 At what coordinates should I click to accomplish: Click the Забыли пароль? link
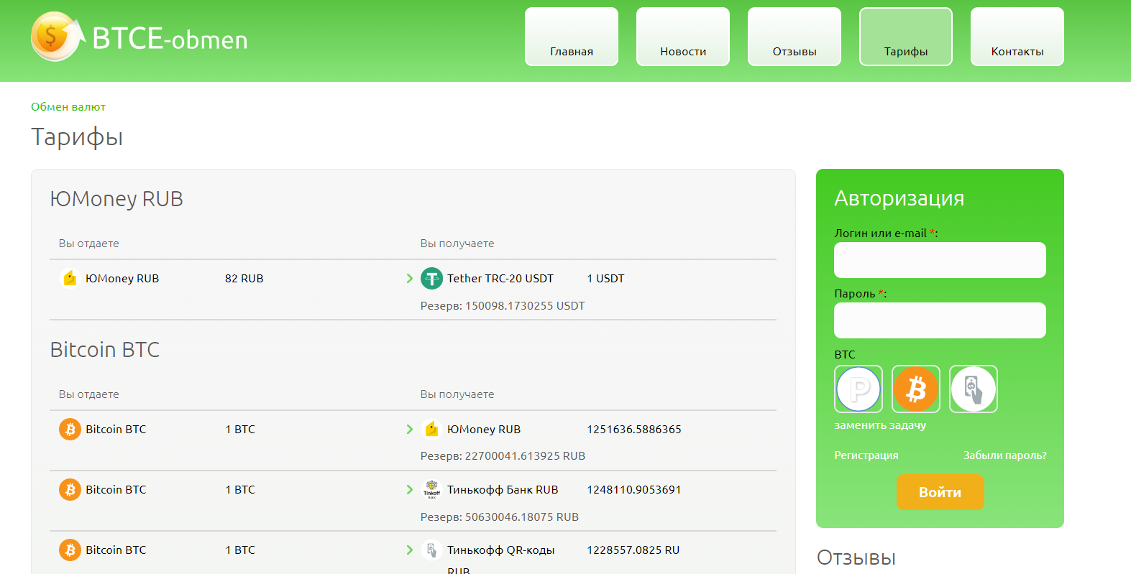click(x=1005, y=455)
